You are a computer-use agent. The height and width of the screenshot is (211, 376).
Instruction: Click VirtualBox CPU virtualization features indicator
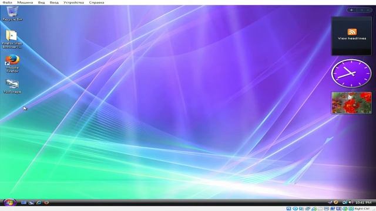coord(338,209)
